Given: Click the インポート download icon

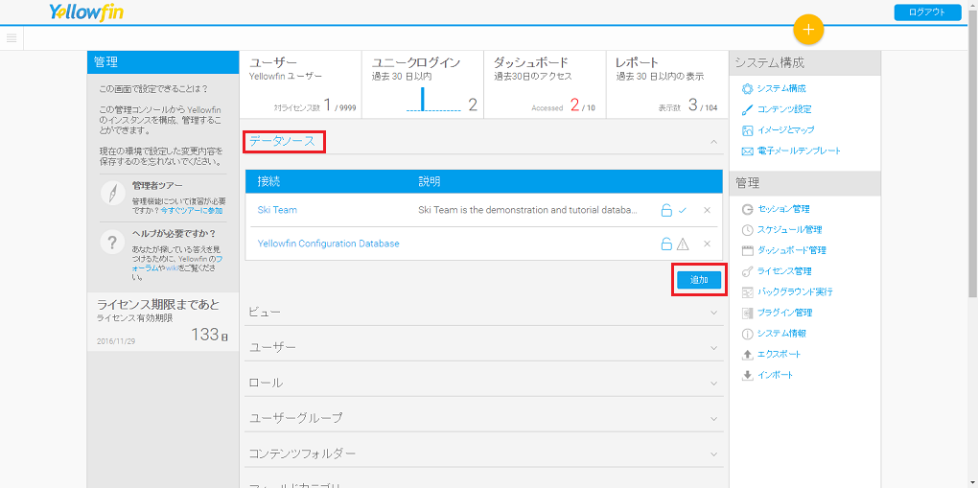Looking at the screenshot, I should (x=747, y=375).
